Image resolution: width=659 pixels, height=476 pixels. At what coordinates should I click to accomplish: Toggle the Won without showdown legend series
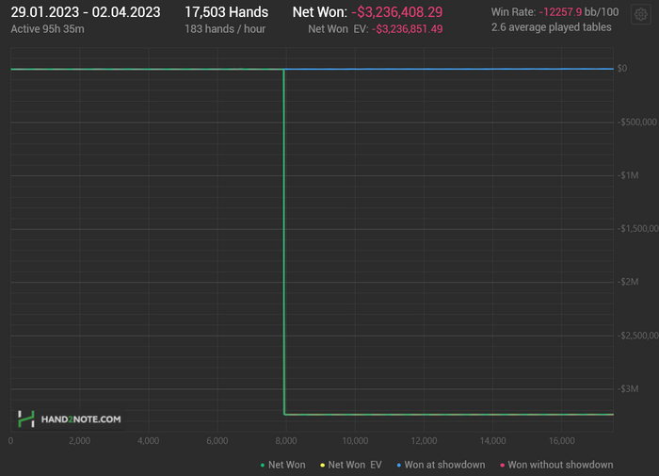556,465
